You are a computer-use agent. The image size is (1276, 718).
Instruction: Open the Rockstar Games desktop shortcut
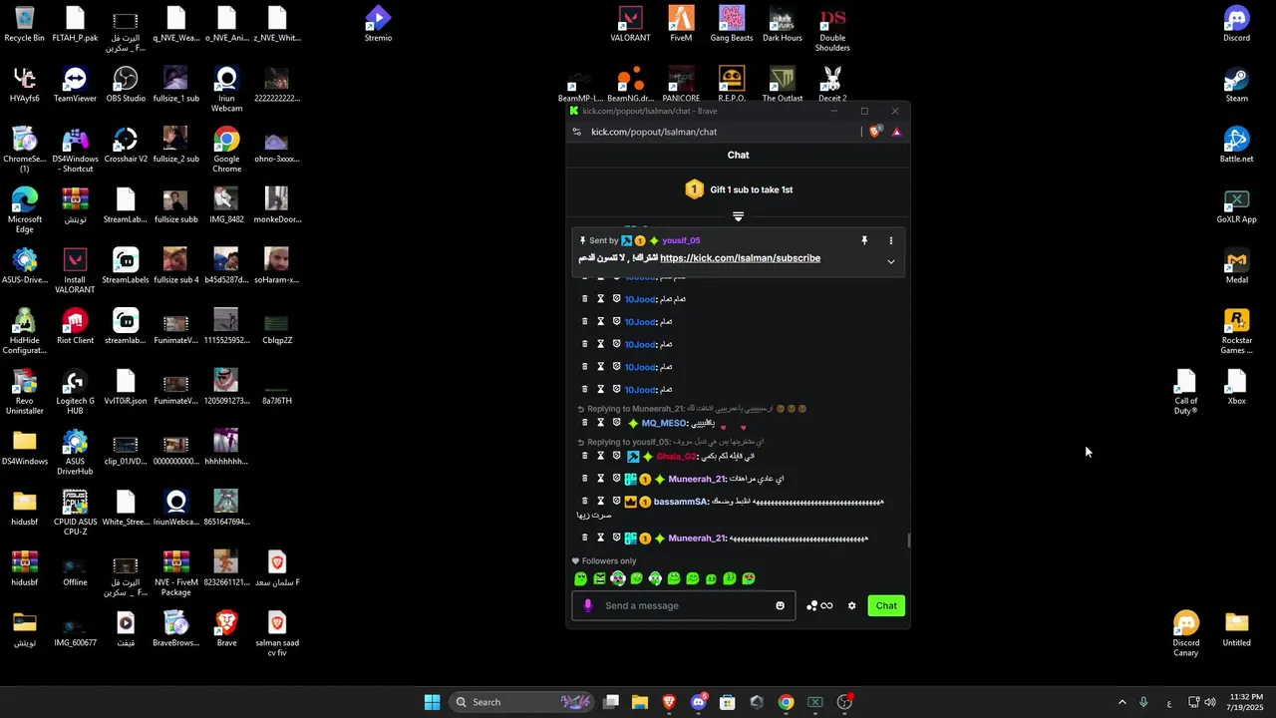click(x=1236, y=332)
